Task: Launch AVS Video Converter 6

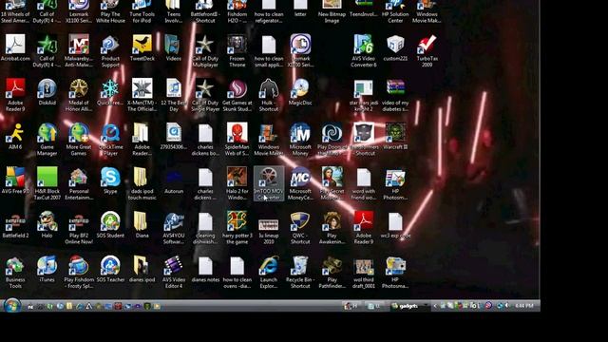Action: 363,50
